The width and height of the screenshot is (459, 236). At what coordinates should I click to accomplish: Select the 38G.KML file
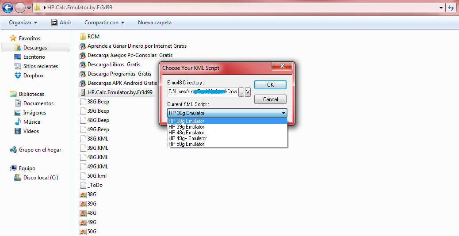tap(98, 139)
